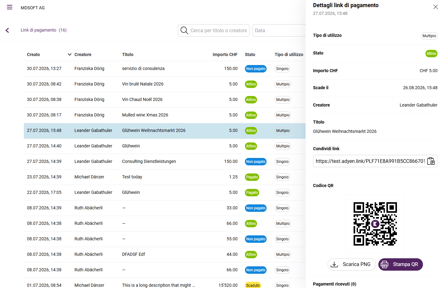Click the search magnifier icon
The height and width of the screenshot is (288, 444).
[x=184, y=30]
